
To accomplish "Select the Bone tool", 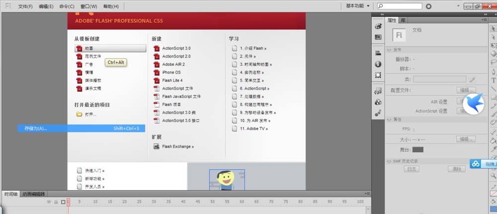I will pos(493,132).
